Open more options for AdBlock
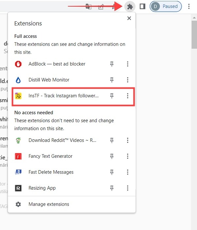This screenshot has width=197, height=230. (x=128, y=64)
